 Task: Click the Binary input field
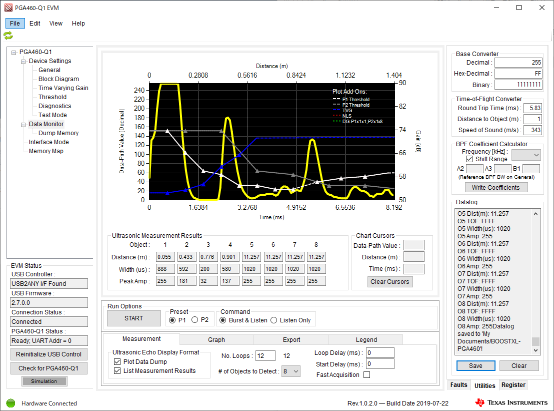click(518, 85)
